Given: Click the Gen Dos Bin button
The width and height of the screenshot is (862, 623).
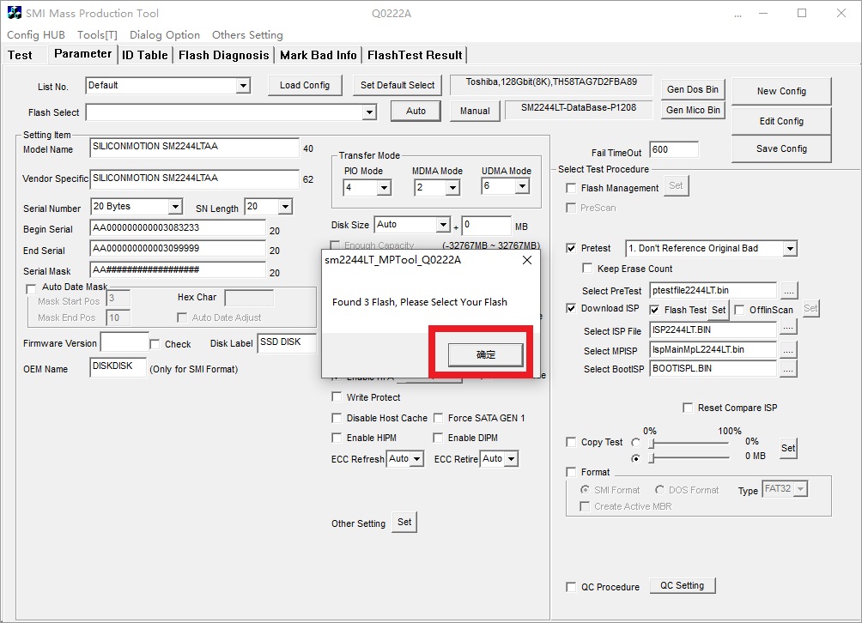Looking at the screenshot, I should click(693, 90).
